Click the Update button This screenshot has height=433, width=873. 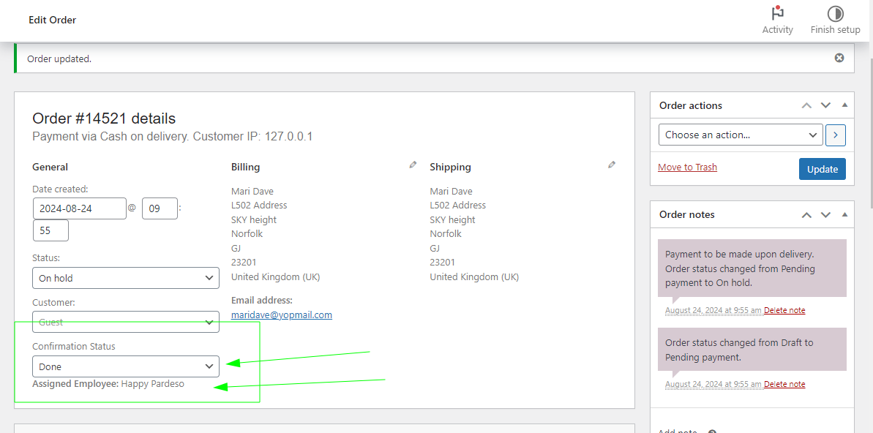(x=822, y=169)
